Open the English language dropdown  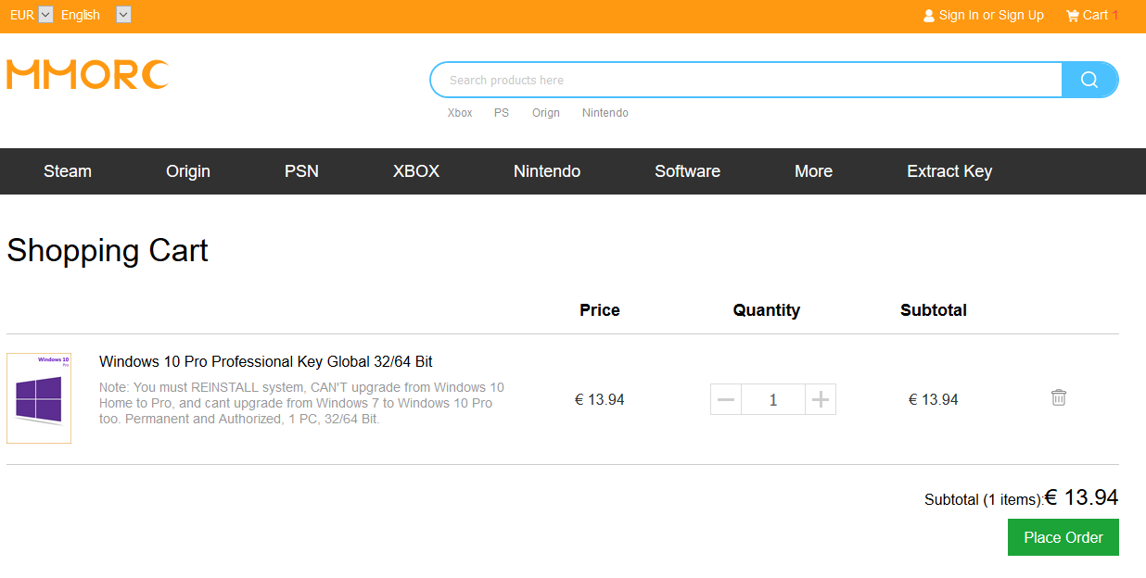[x=124, y=15]
